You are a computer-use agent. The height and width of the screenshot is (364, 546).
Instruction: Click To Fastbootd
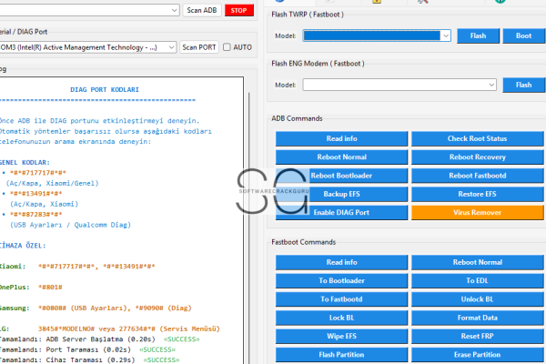click(x=341, y=299)
